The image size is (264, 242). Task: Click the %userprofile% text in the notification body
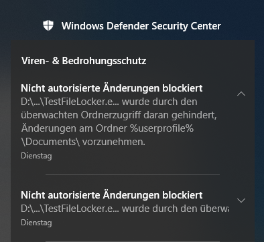click(x=162, y=128)
